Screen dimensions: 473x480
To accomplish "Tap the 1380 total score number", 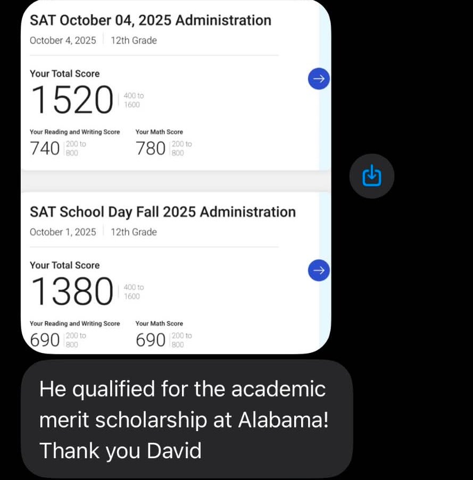I will click(72, 291).
